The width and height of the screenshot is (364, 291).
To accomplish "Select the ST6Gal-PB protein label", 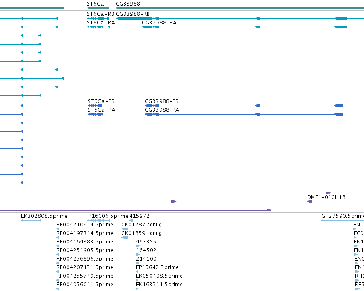I will (x=101, y=101).
